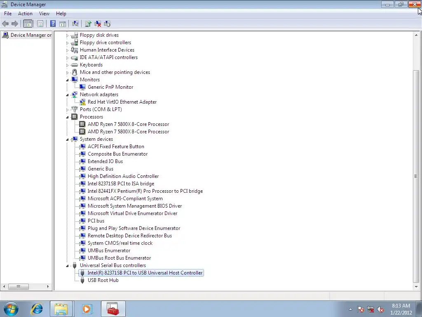The width and height of the screenshot is (422, 317).
Task: Select PCI bus device
Action: point(96,221)
